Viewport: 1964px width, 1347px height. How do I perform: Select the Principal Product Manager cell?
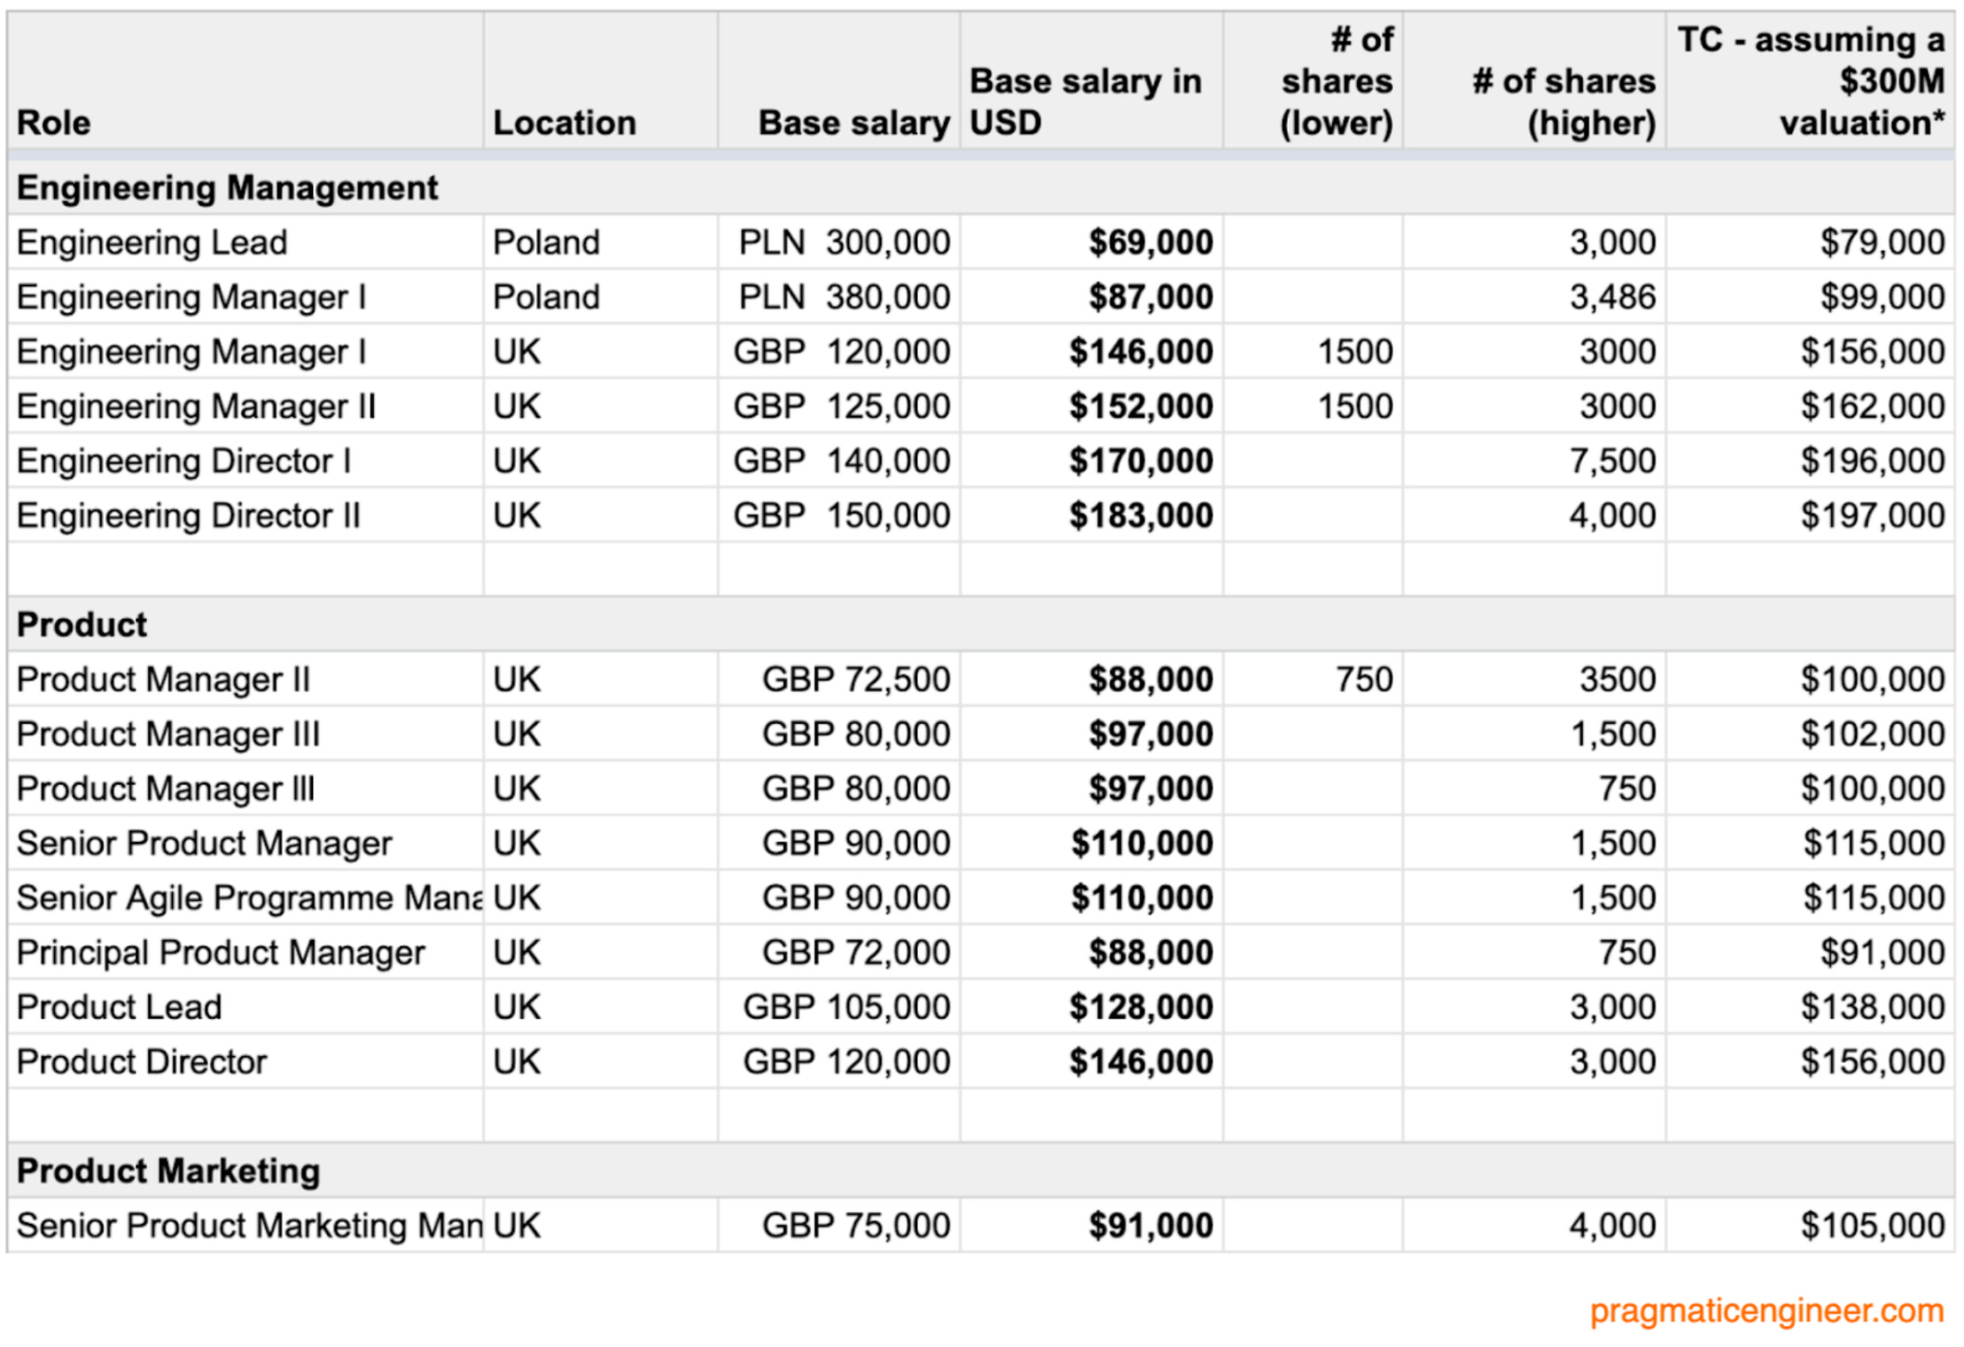(221, 953)
